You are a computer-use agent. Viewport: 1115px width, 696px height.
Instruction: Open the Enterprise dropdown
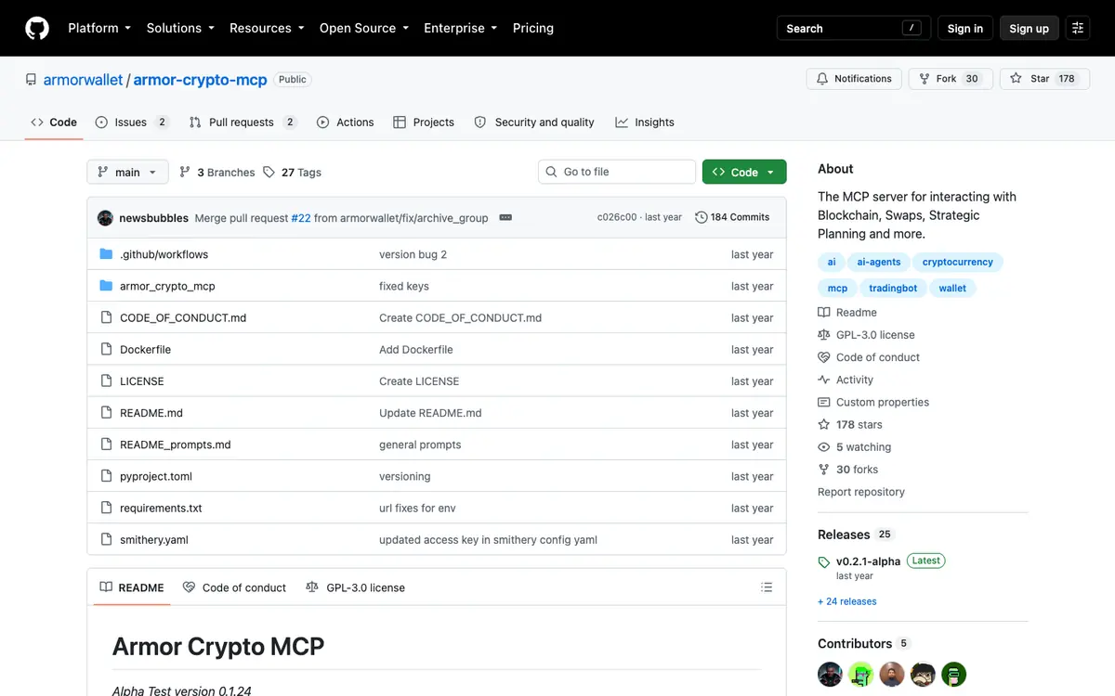click(461, 28)
